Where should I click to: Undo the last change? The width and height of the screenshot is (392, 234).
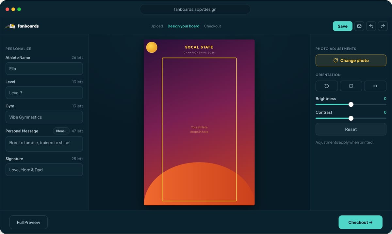[371, 26]
